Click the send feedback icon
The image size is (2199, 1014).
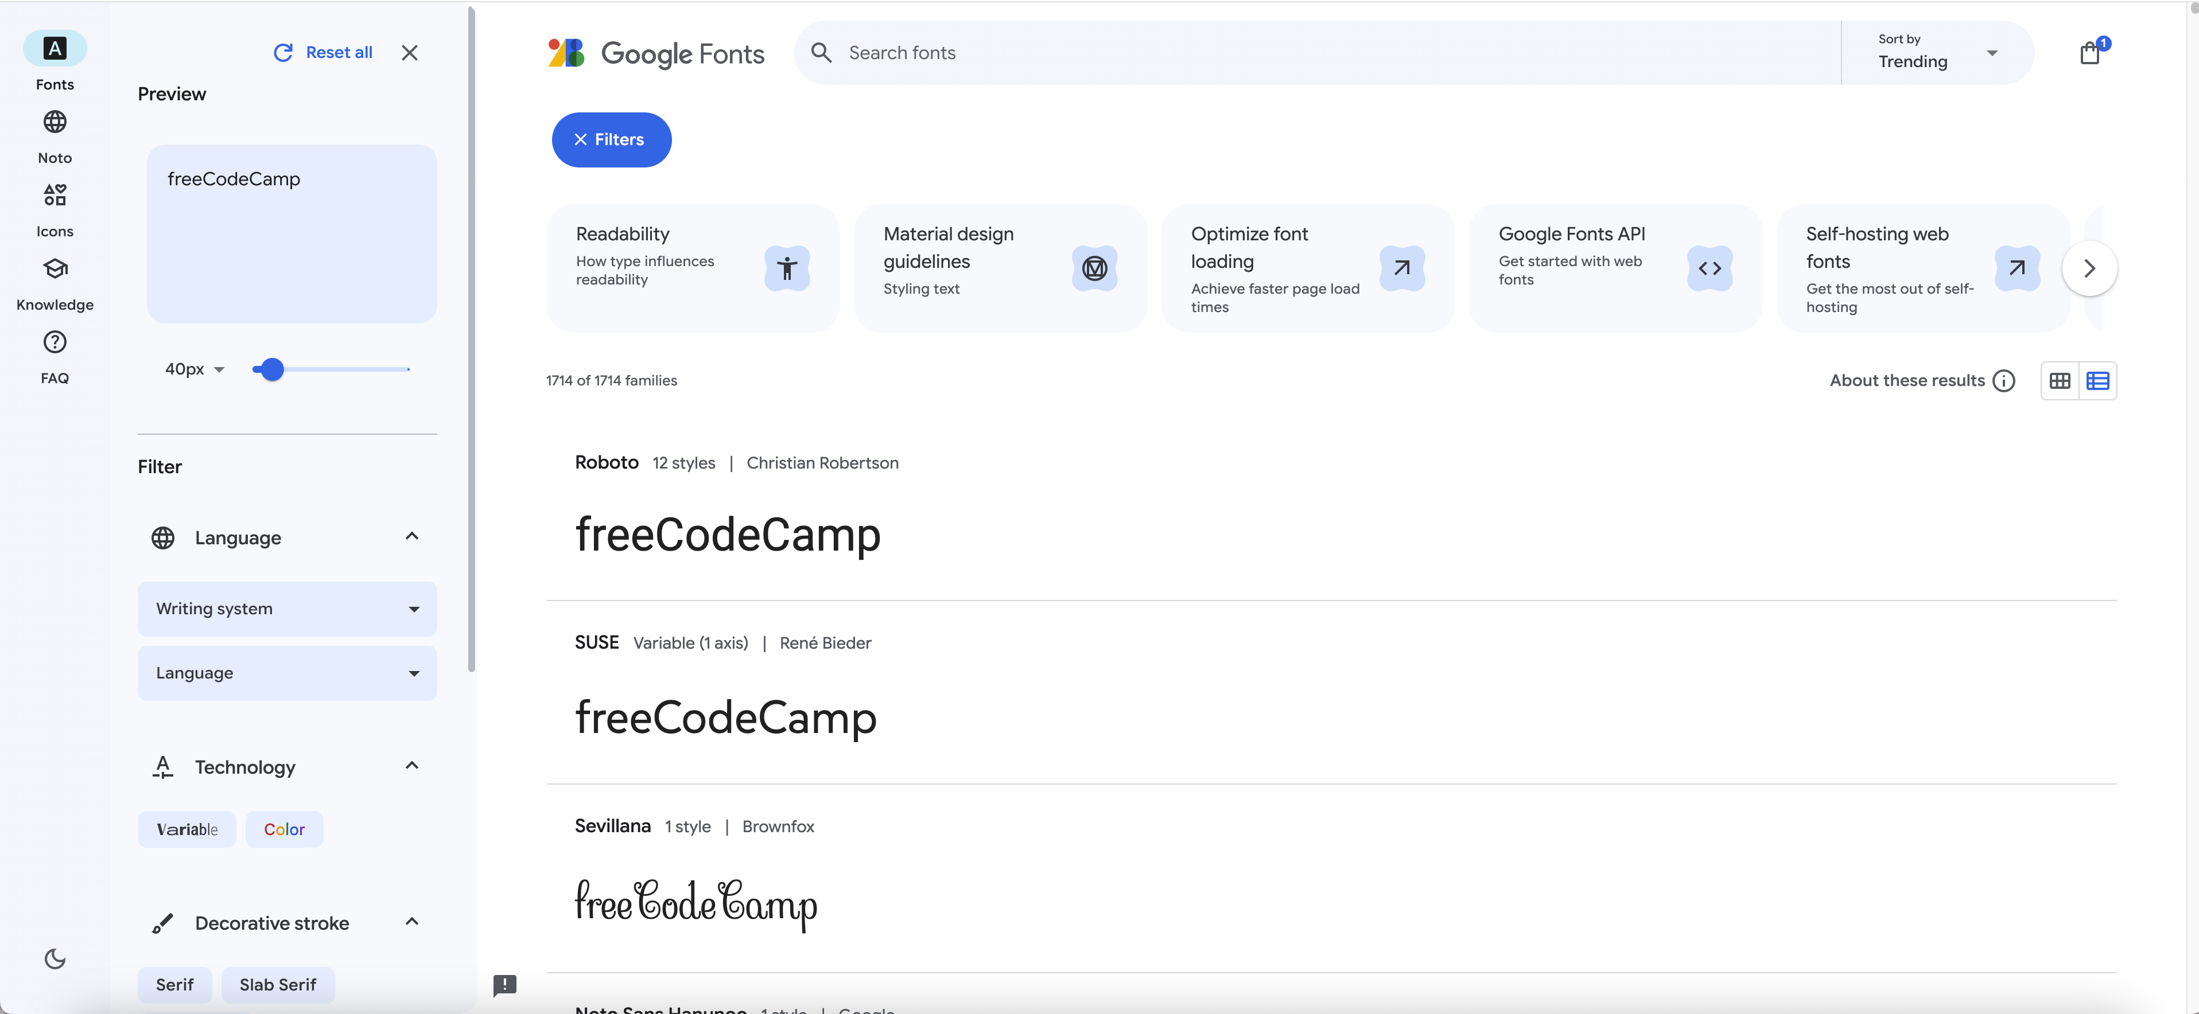pyautogui.click(x=506, y=985)
